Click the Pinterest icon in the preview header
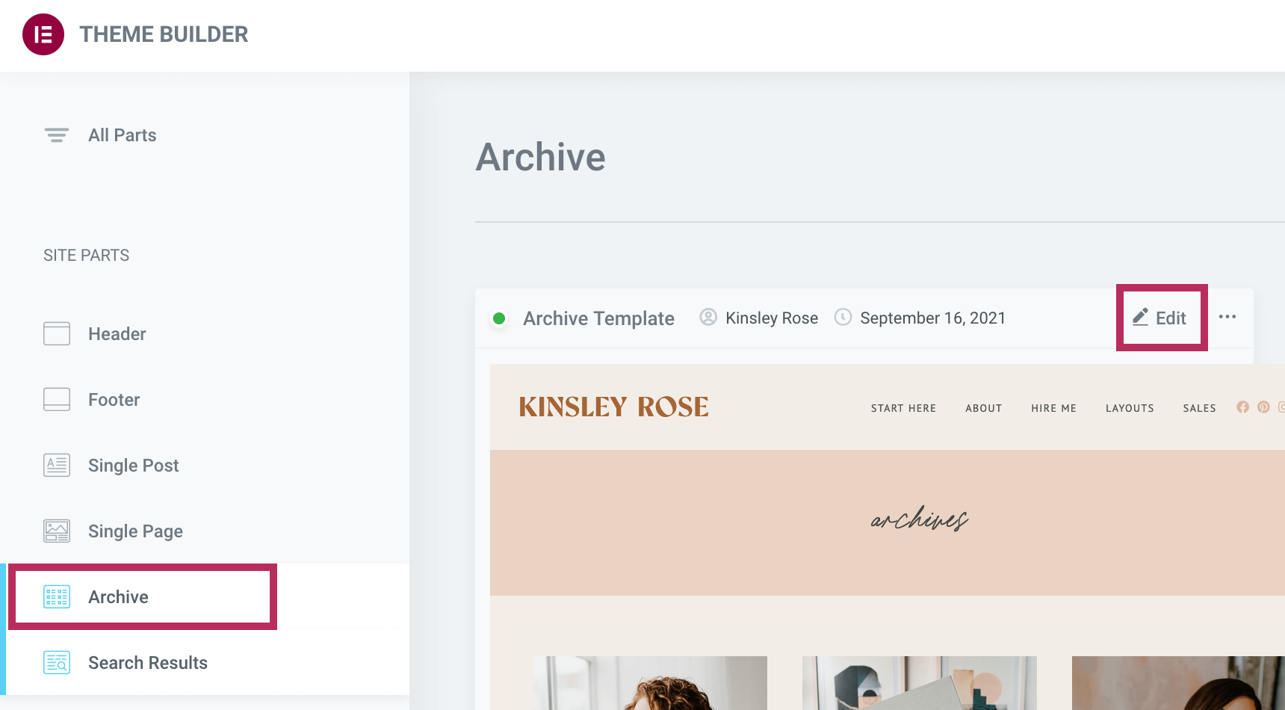Viewport: 1285px width, 710px height. click(x=1263, y=407)
